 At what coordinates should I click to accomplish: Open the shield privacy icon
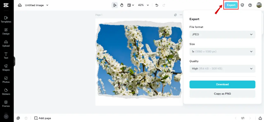point(242,5)
